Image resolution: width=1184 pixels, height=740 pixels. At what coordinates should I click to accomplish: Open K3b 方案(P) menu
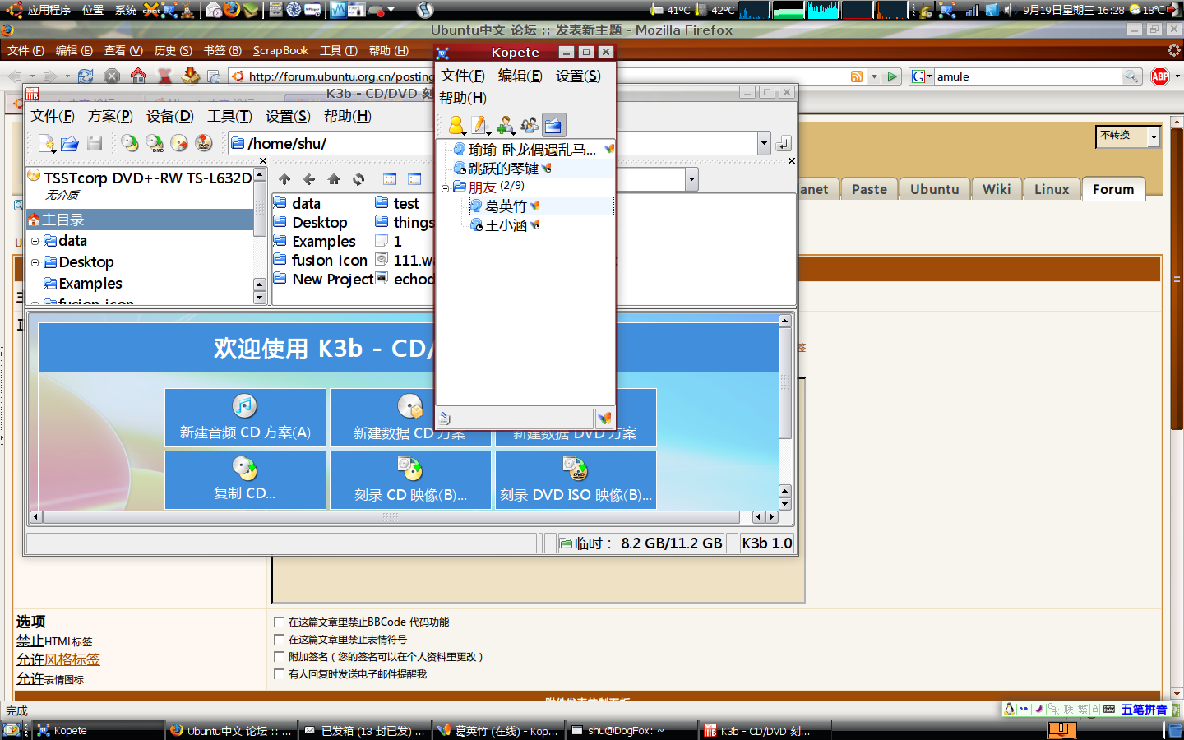110,116
